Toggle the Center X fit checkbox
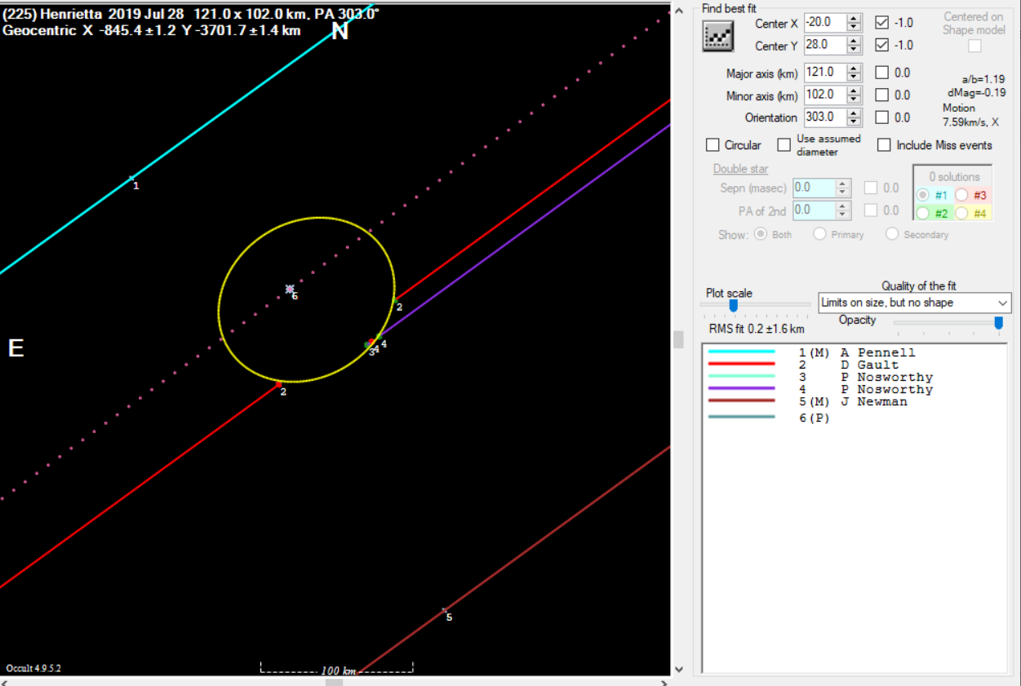 [882, 23]
